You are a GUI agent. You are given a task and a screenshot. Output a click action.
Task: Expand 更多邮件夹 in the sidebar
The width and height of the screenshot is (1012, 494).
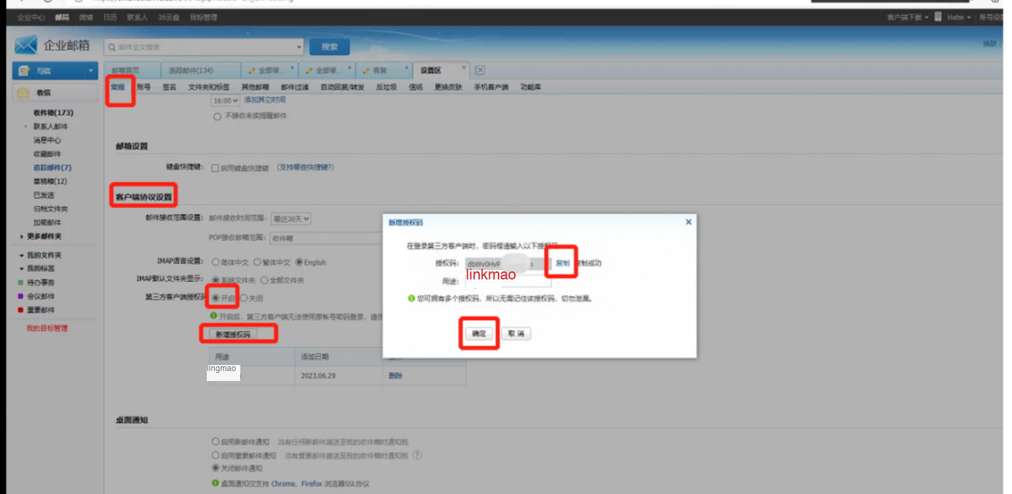click(x=21, y=237)
